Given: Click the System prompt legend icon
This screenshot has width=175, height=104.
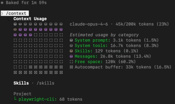Looking at the screenshot, I should pos(71,40).
